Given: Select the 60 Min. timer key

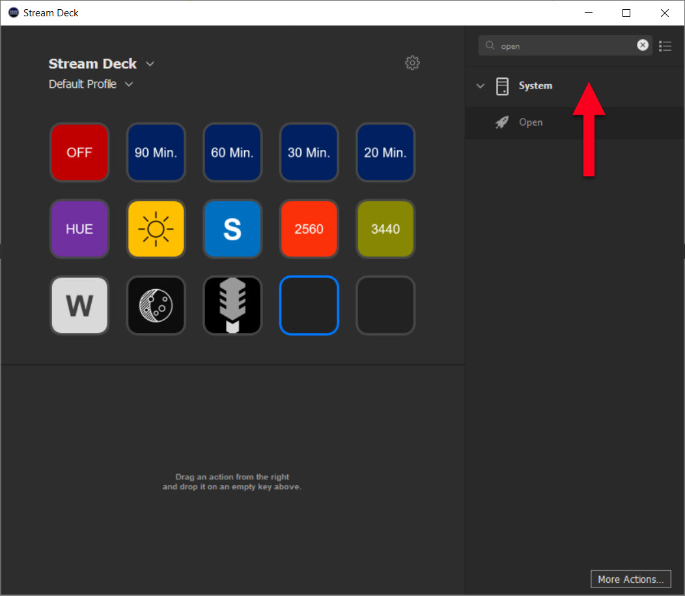Looking at the screenshot, I should tap(232, 152).
